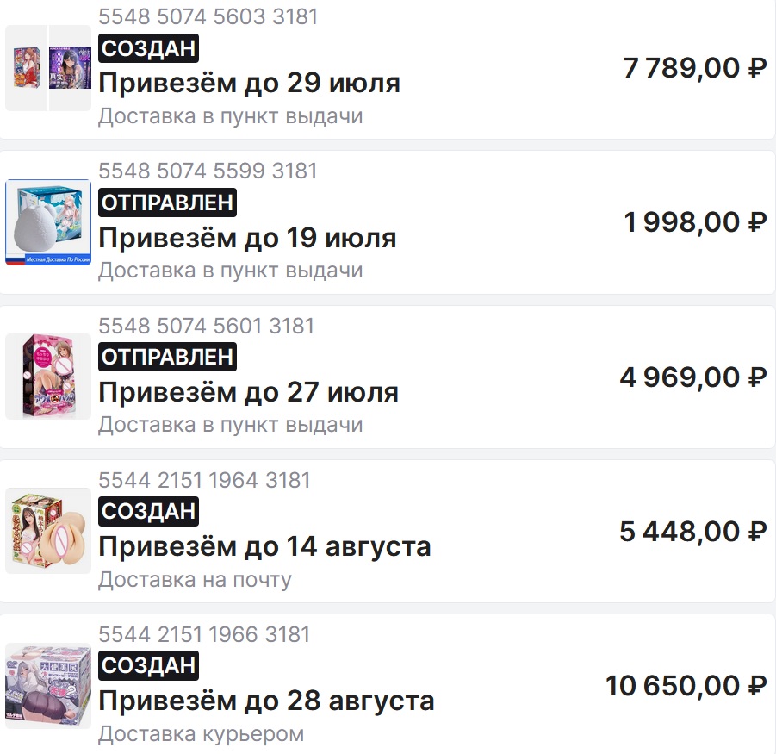Open product thumbnail of the 10 650,00 ₽ order

[48, 686]
